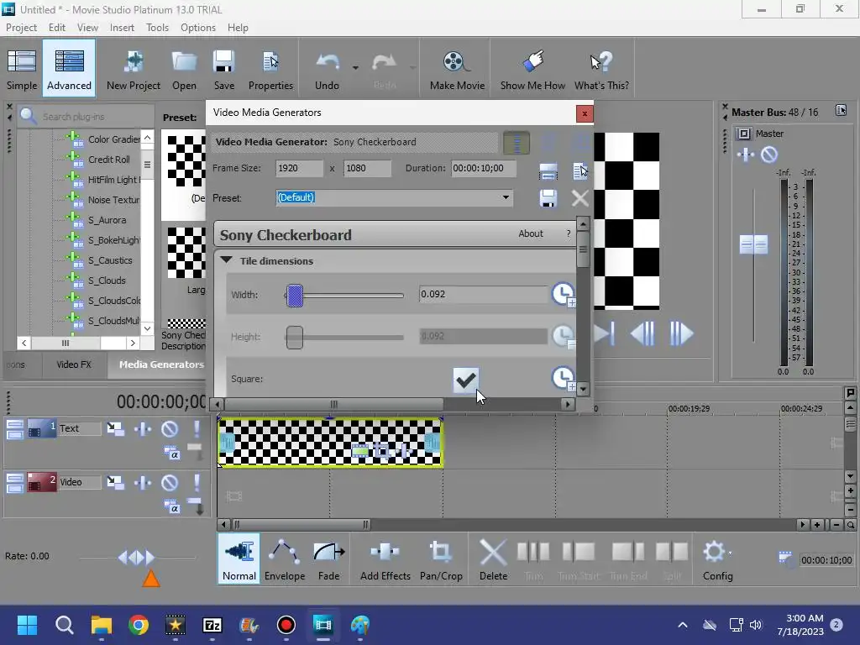Screen dimensions: 860x645
Task: Activate What's This help
Action: click(601, 68)
